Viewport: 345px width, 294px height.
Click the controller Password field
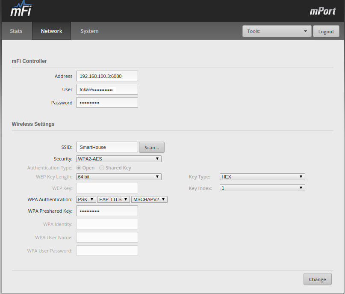107,102
